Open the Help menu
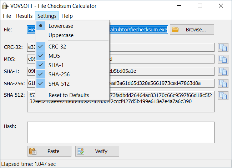The width and height of the screenshot is (232, 168). pyautogui.click(x=67, y=16)
